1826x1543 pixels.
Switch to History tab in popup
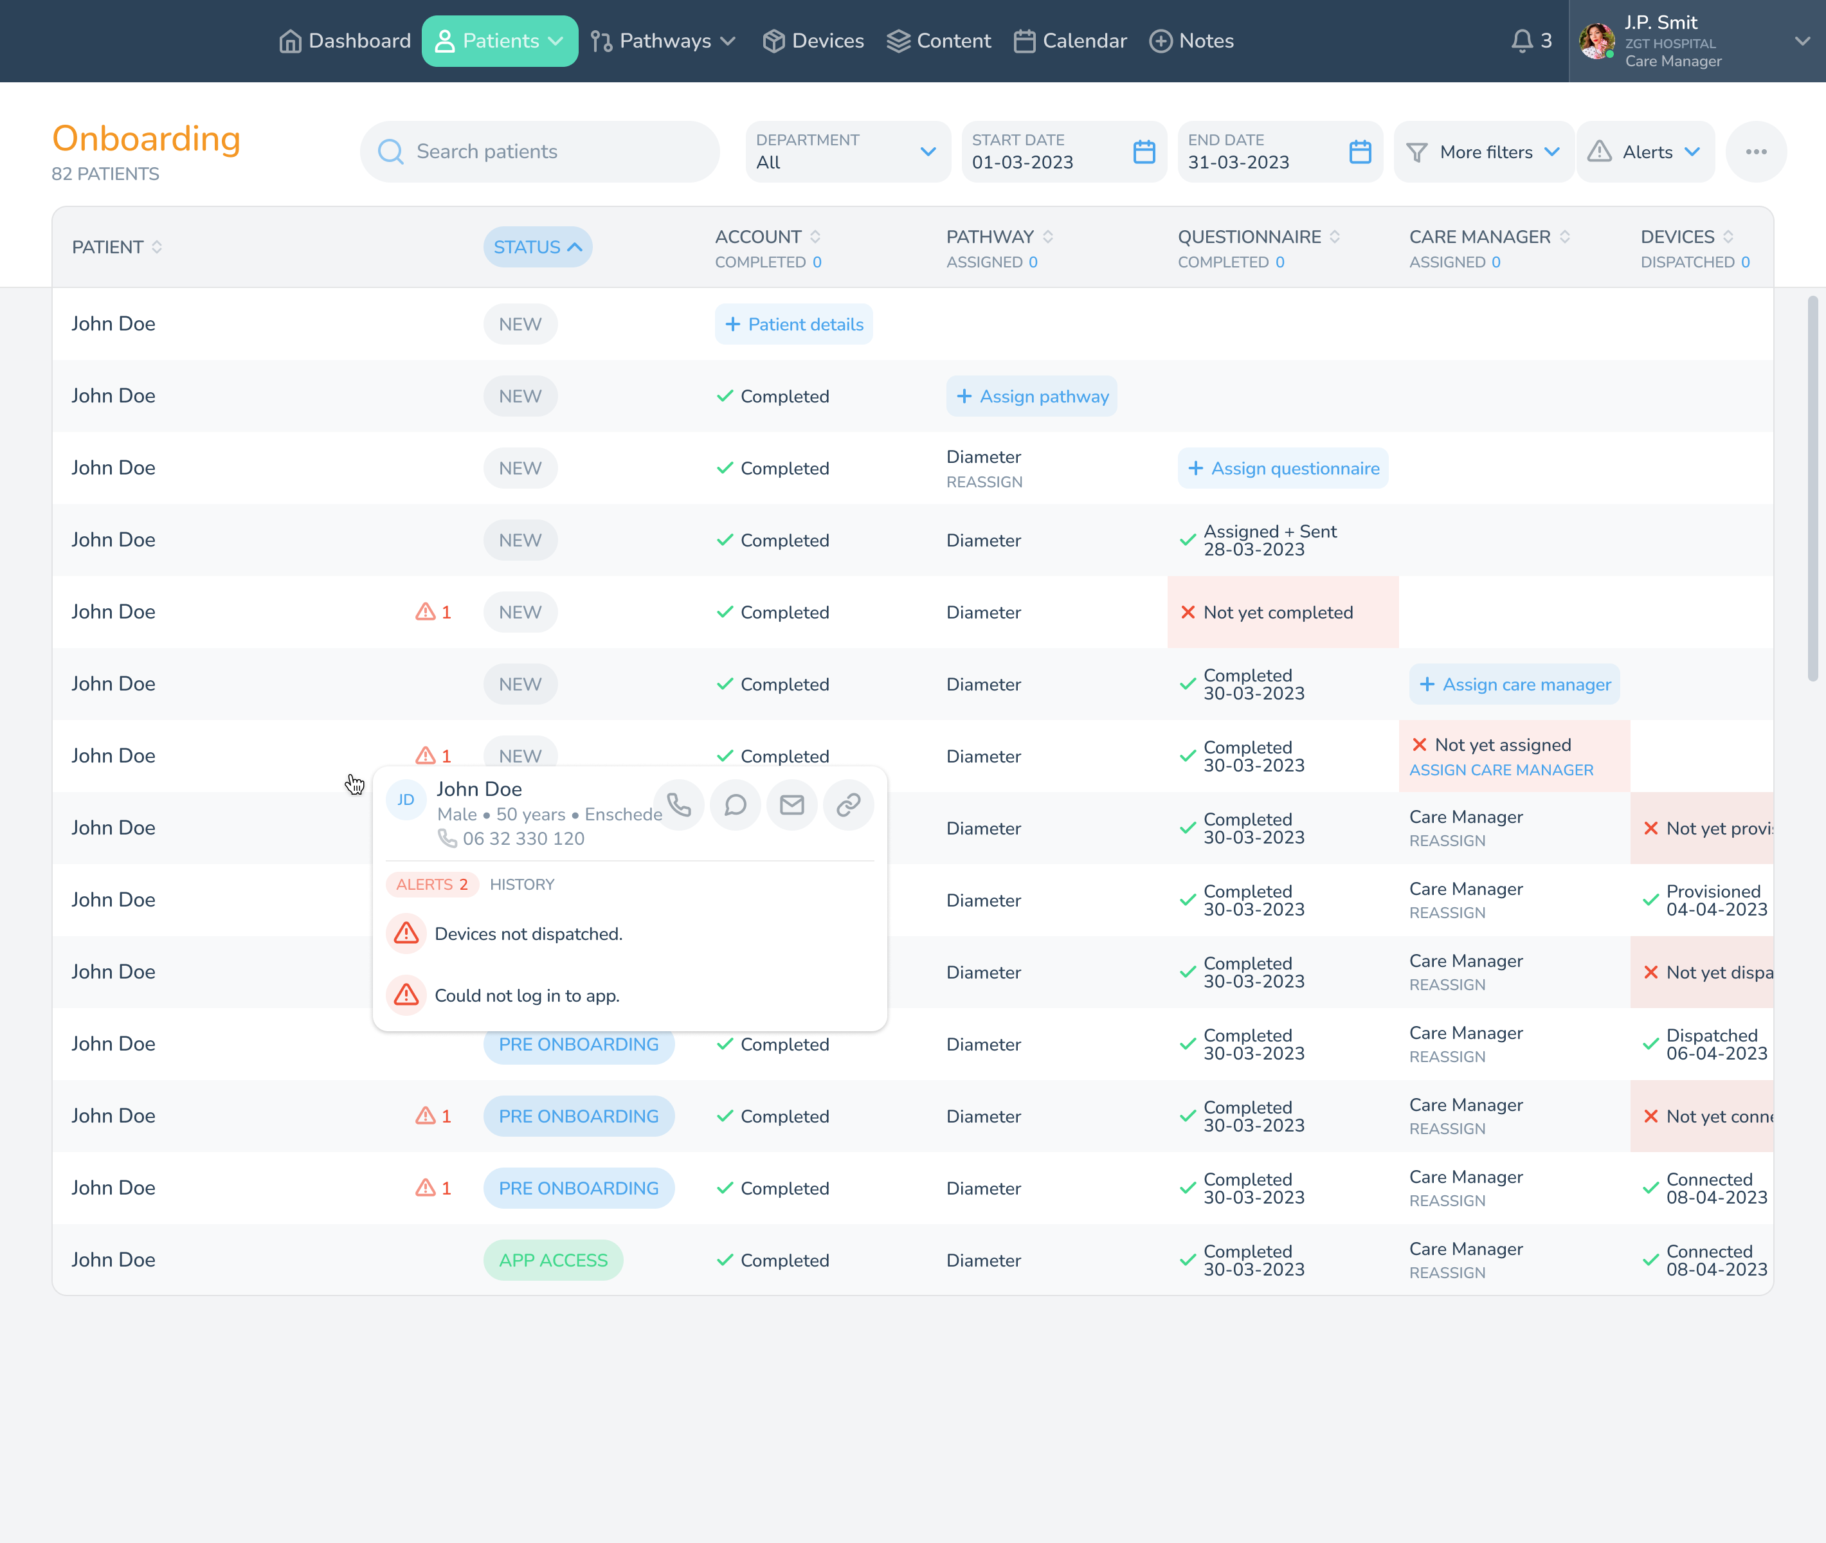click(x=521, y=885)
